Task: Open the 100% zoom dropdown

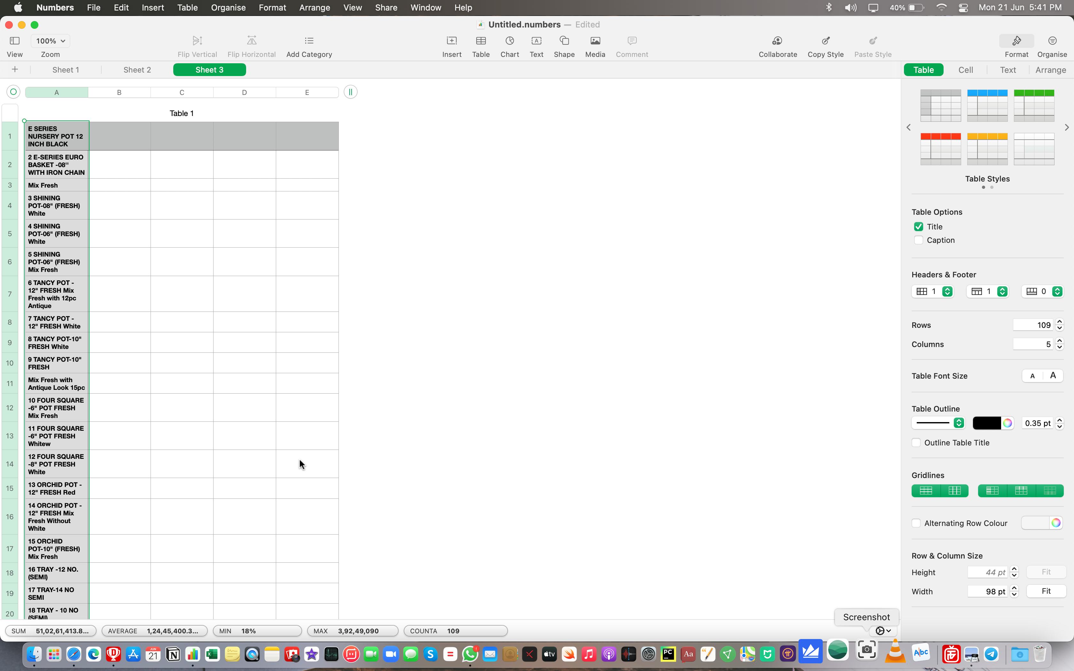Action: [x=51, y=41]
